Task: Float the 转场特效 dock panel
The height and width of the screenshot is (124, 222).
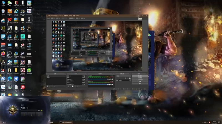Action: 129,74
